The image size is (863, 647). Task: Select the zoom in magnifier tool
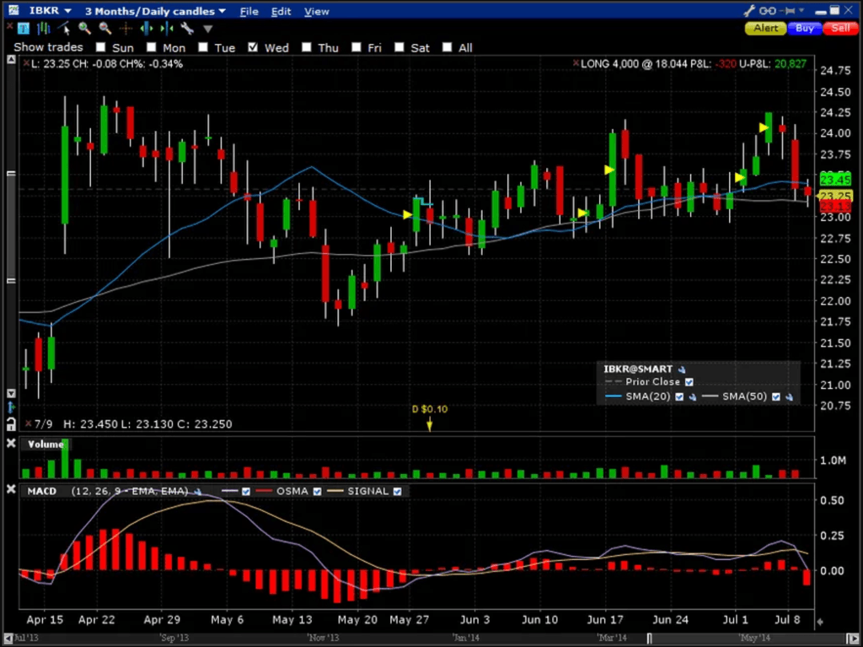pos(84,28)
